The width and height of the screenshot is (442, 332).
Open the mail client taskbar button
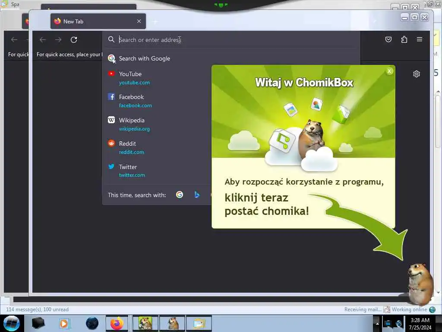199,323
